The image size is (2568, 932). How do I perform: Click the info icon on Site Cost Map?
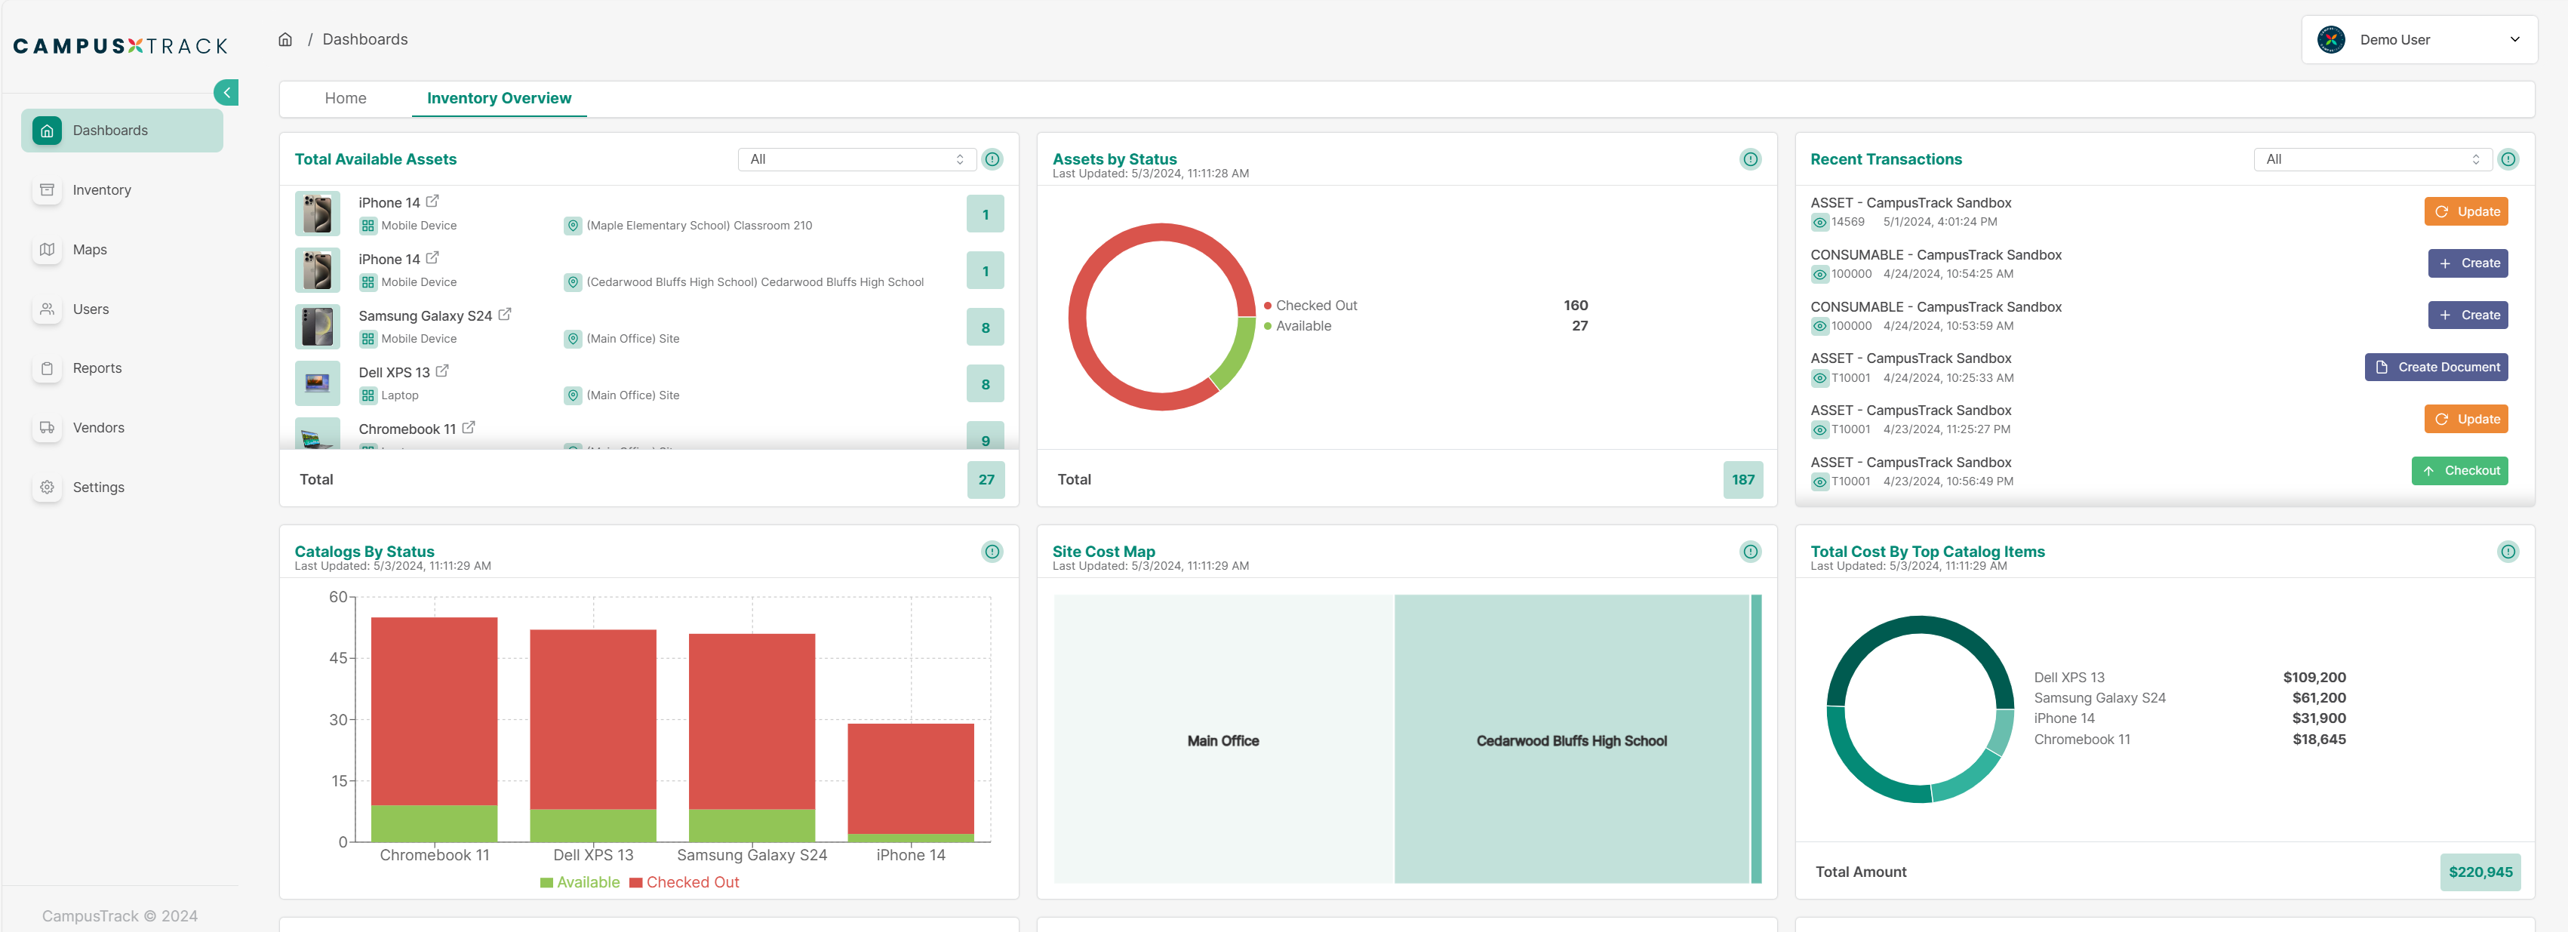pos(1749,551)
